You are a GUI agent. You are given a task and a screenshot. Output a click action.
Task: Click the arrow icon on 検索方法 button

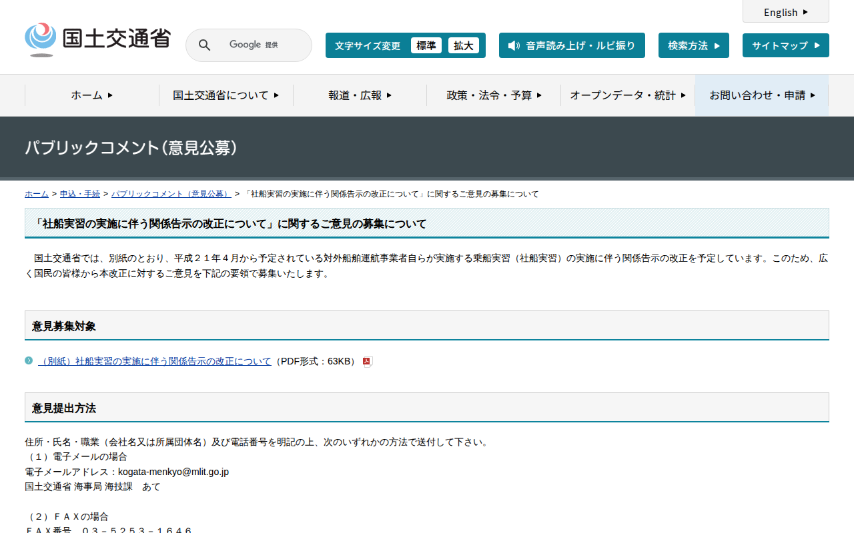[x=717, y=45]
